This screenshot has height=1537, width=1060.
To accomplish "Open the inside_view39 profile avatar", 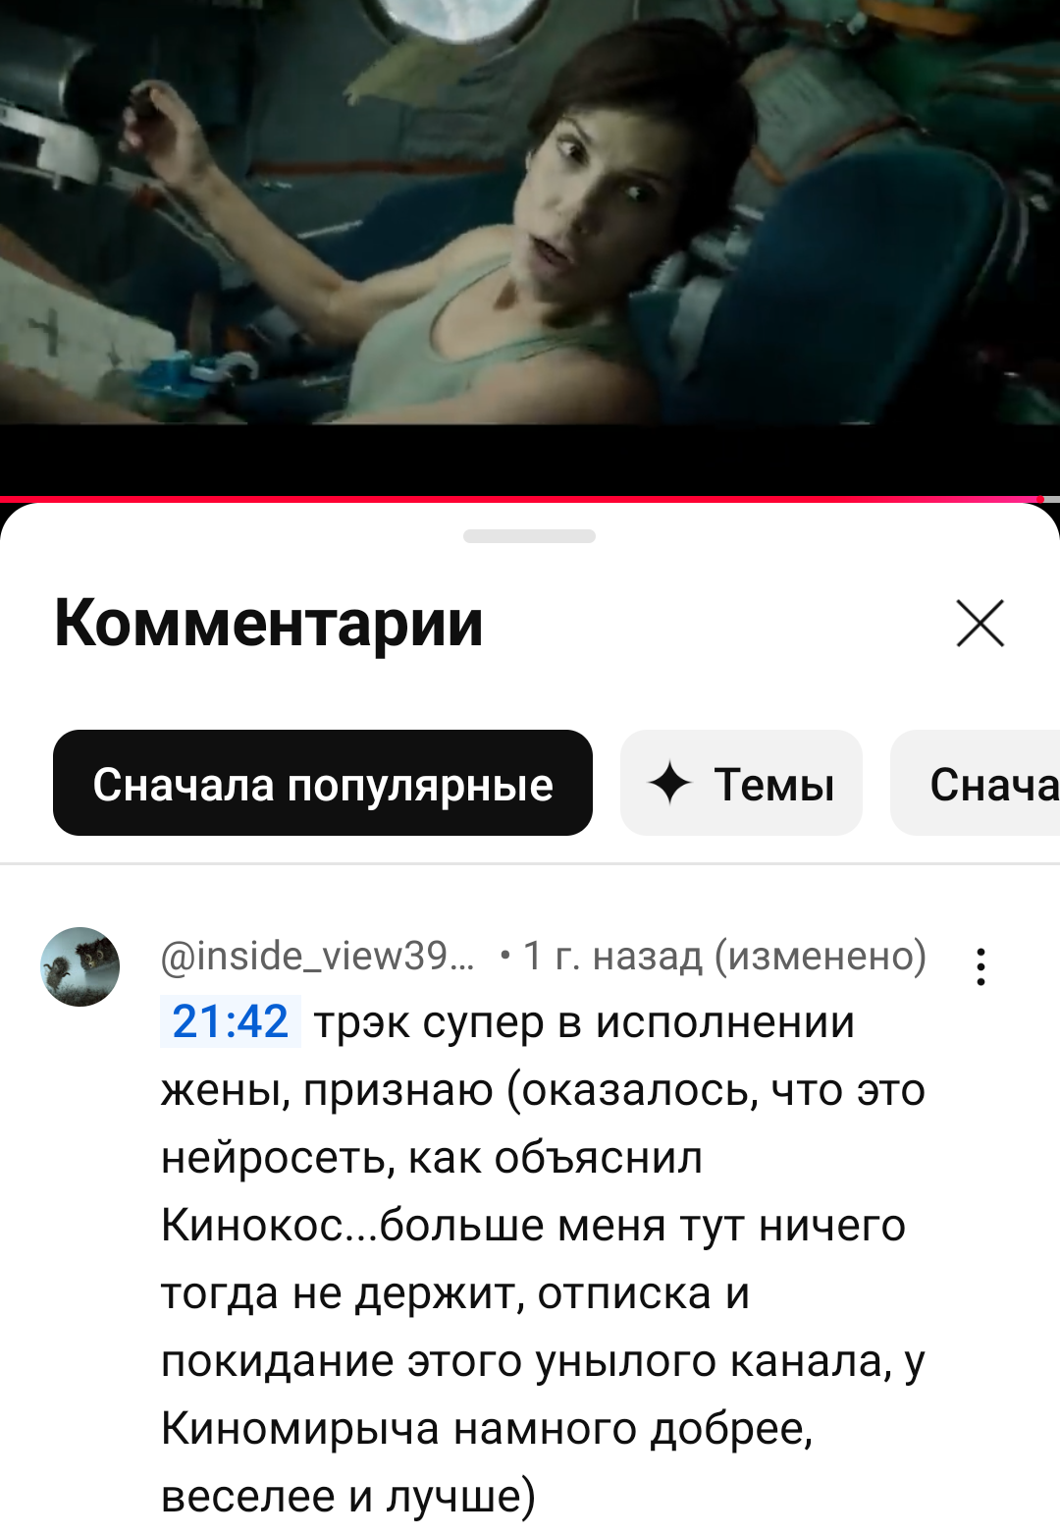I will click(79, 966).
